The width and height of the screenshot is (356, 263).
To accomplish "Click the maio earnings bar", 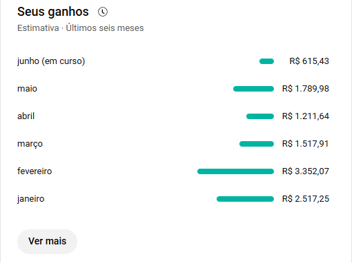I will click(253, 89).
